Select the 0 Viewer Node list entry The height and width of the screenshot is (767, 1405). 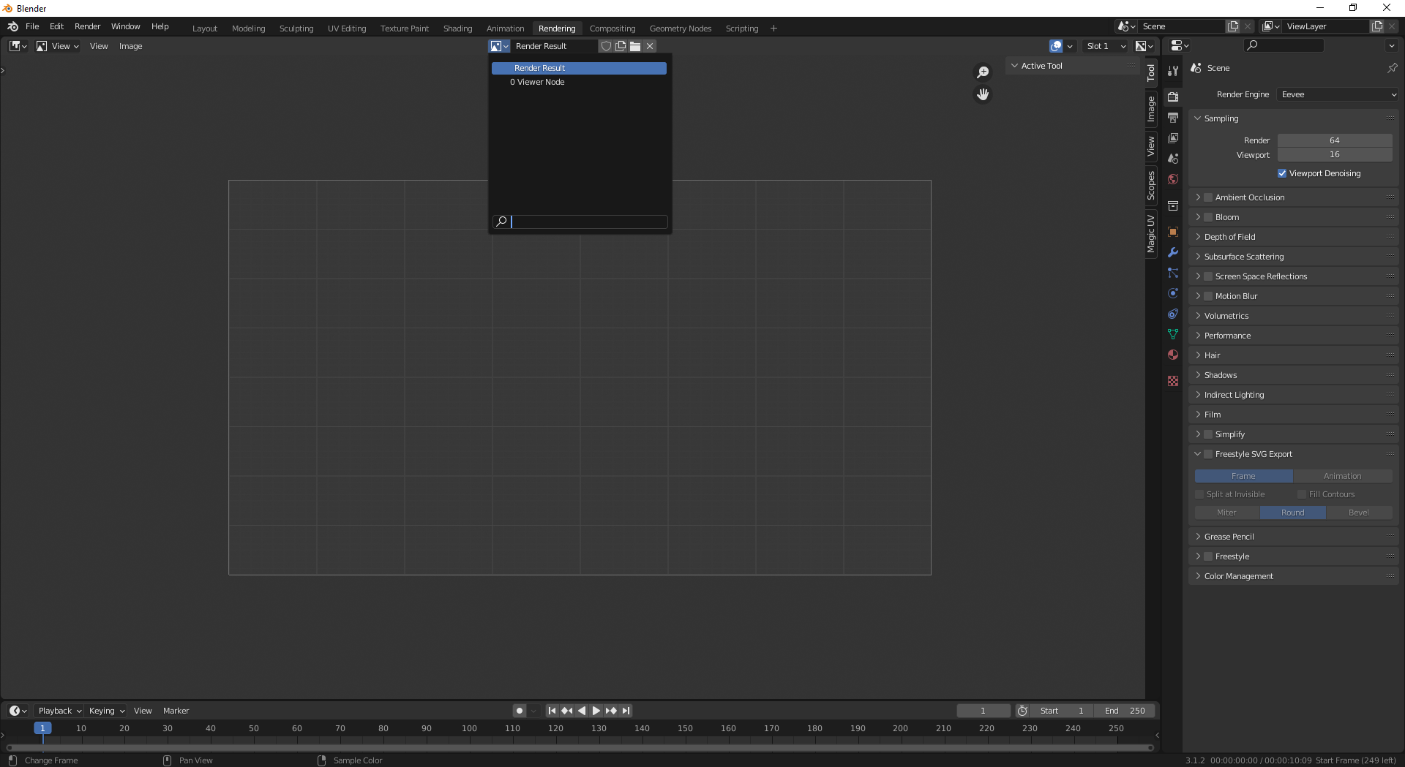[579, 82]
